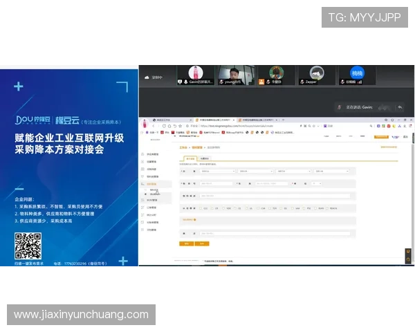Viewport: 415px width, 332px height.
Task: Click the reply arrow icon next to speaking indicator
Action: pos(400,107)
